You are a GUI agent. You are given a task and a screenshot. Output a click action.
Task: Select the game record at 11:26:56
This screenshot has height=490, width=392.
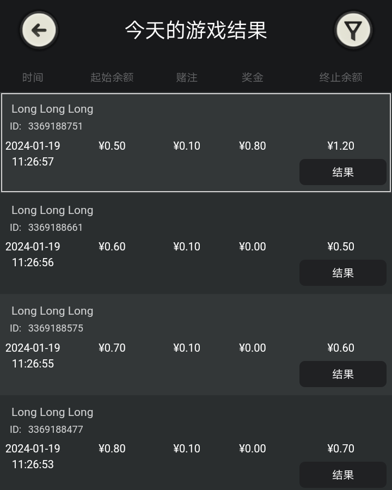click(163, 218)
